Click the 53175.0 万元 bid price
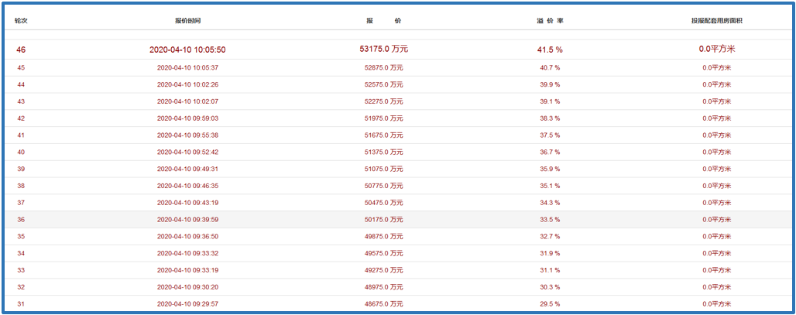 point(384,50)
